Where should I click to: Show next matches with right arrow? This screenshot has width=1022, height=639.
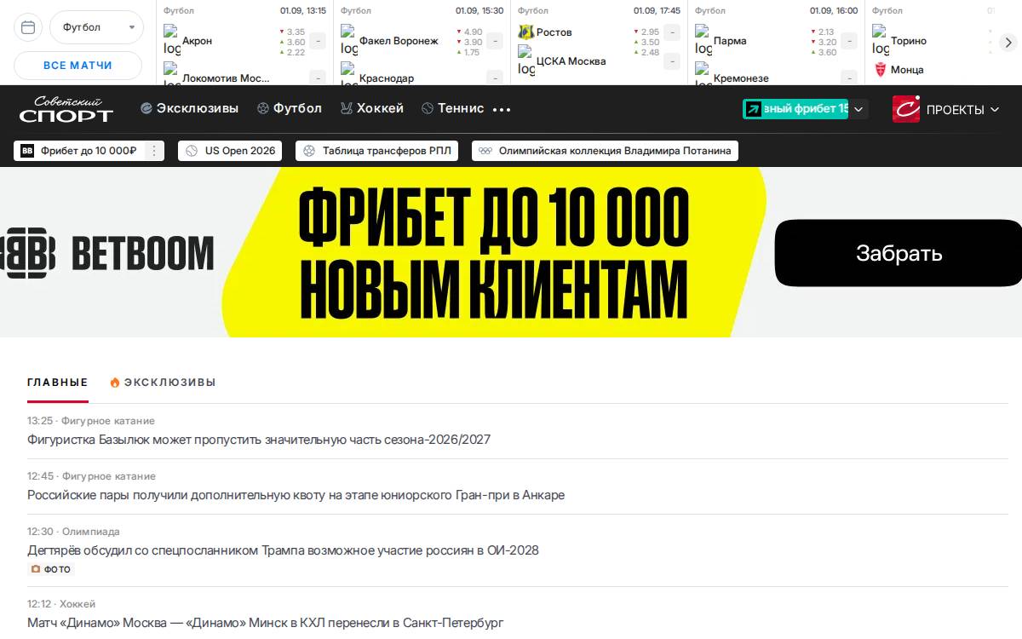coord(1008,43)
